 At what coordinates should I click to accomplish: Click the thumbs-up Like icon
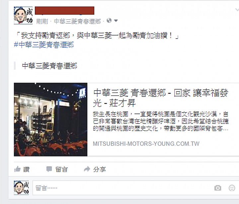click(x=17, y=169)
